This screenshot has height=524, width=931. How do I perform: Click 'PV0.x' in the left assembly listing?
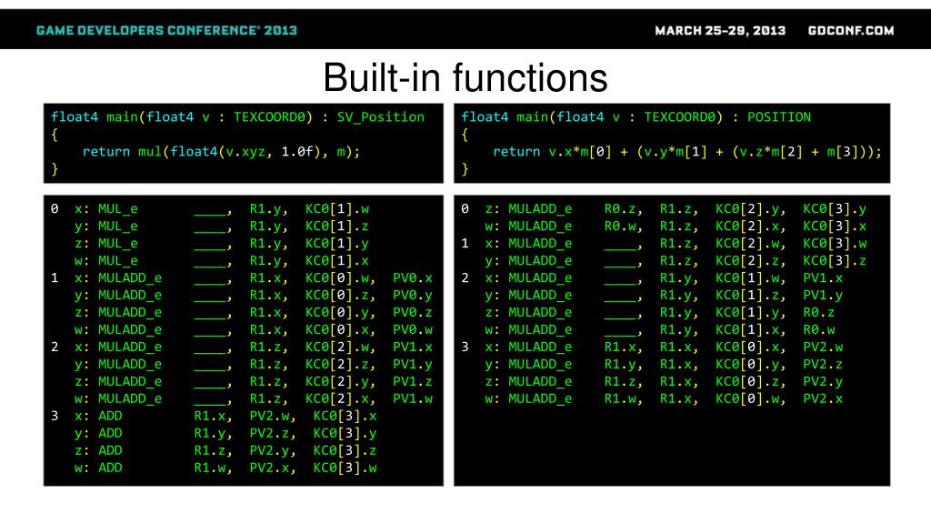(x=413, y=278)
